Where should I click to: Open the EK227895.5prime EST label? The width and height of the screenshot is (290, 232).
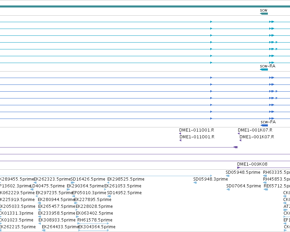pyautogui.click(x=93, y=199)
